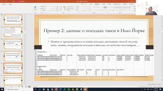Click the zoom percentage in the status bar
Image resolution: width=163 pixels, height=91 pixels.
(x=4, y=87)
